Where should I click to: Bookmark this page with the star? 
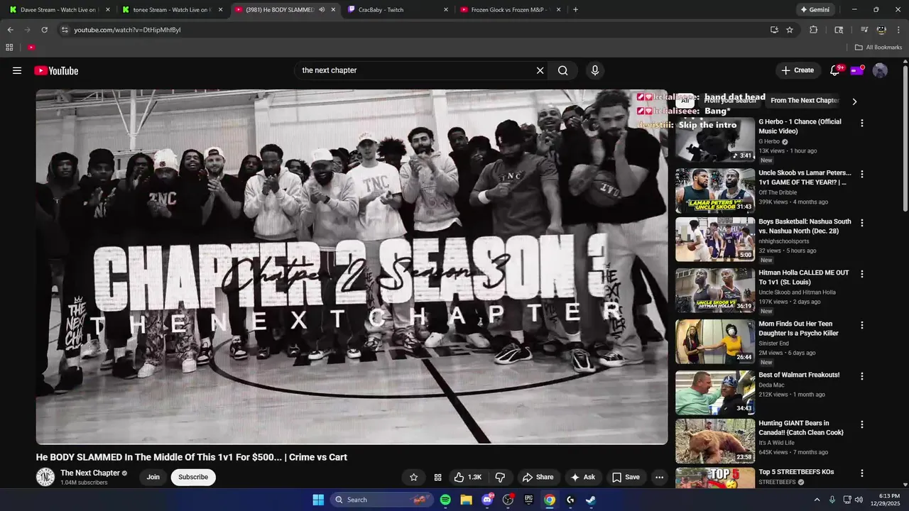(x=790, y=30)
